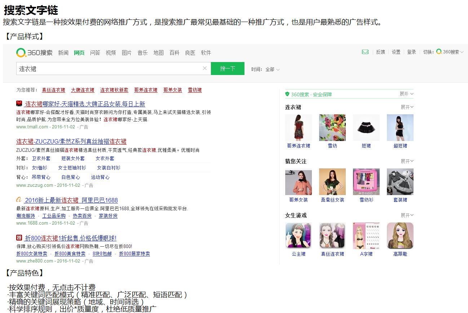Switch to the 地图 tab
Screen dimensions: 468x313
click(x=158, y=53)
